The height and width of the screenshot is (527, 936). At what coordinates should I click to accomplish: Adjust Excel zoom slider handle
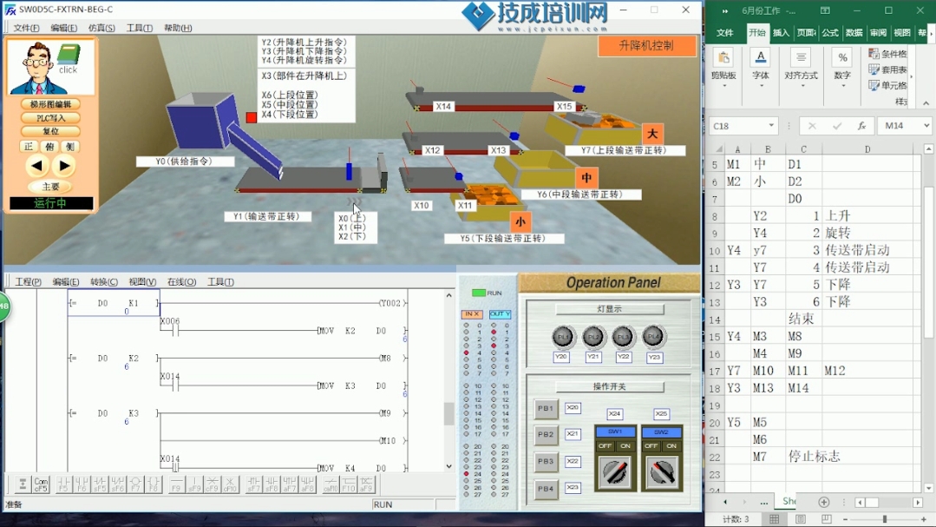(885, 519)
